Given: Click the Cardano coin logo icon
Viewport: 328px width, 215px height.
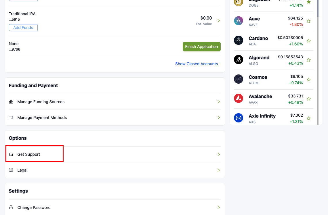Looking at the screenshot, I should (x=239, y=40).
